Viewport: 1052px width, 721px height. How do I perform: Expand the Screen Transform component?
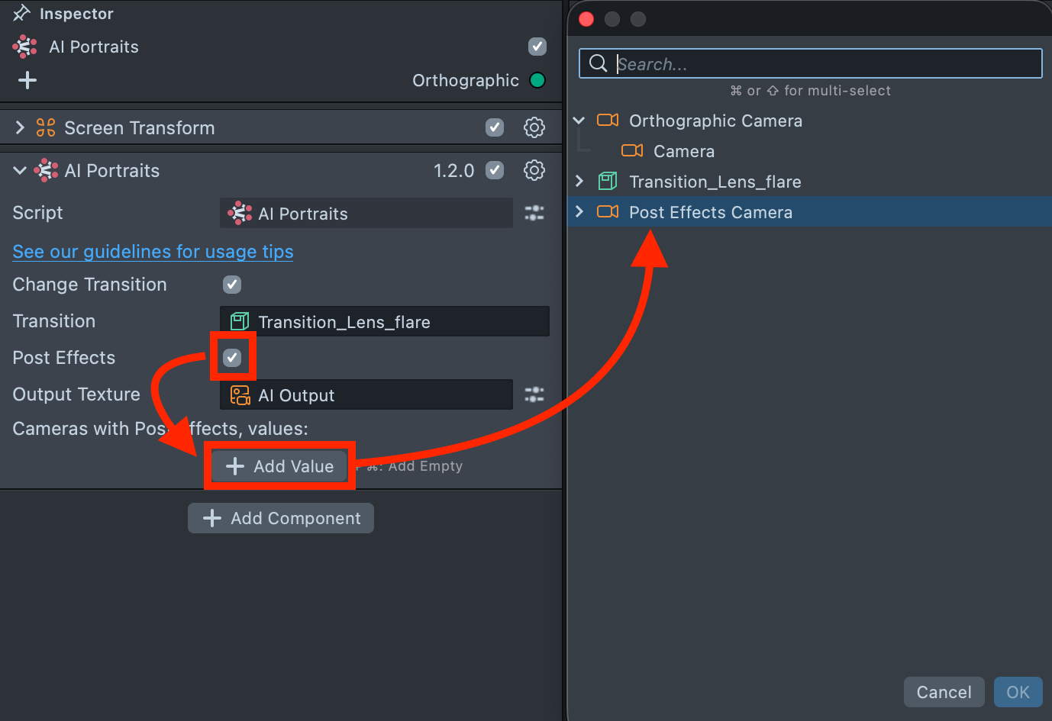click(x=20, y=127)
